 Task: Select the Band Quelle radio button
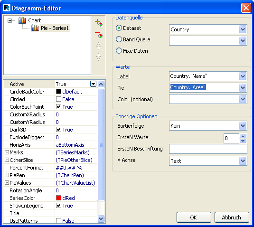119,39
